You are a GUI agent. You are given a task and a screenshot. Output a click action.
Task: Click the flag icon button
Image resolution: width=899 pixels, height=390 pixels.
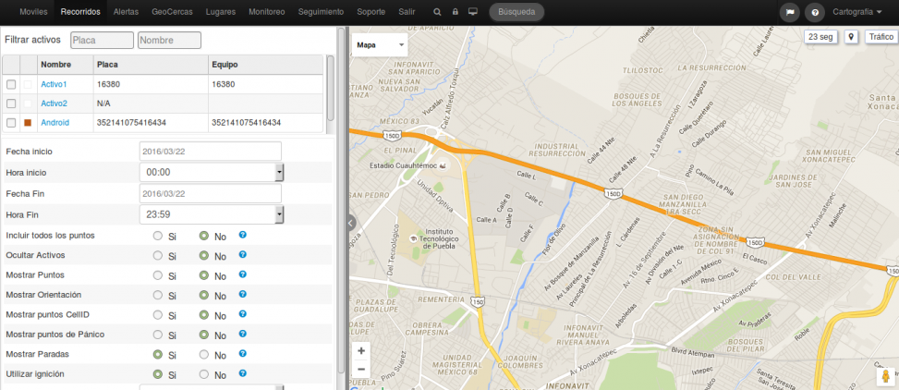click(x=789, y=12)
